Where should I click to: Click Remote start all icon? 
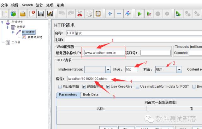click(179, 14)
